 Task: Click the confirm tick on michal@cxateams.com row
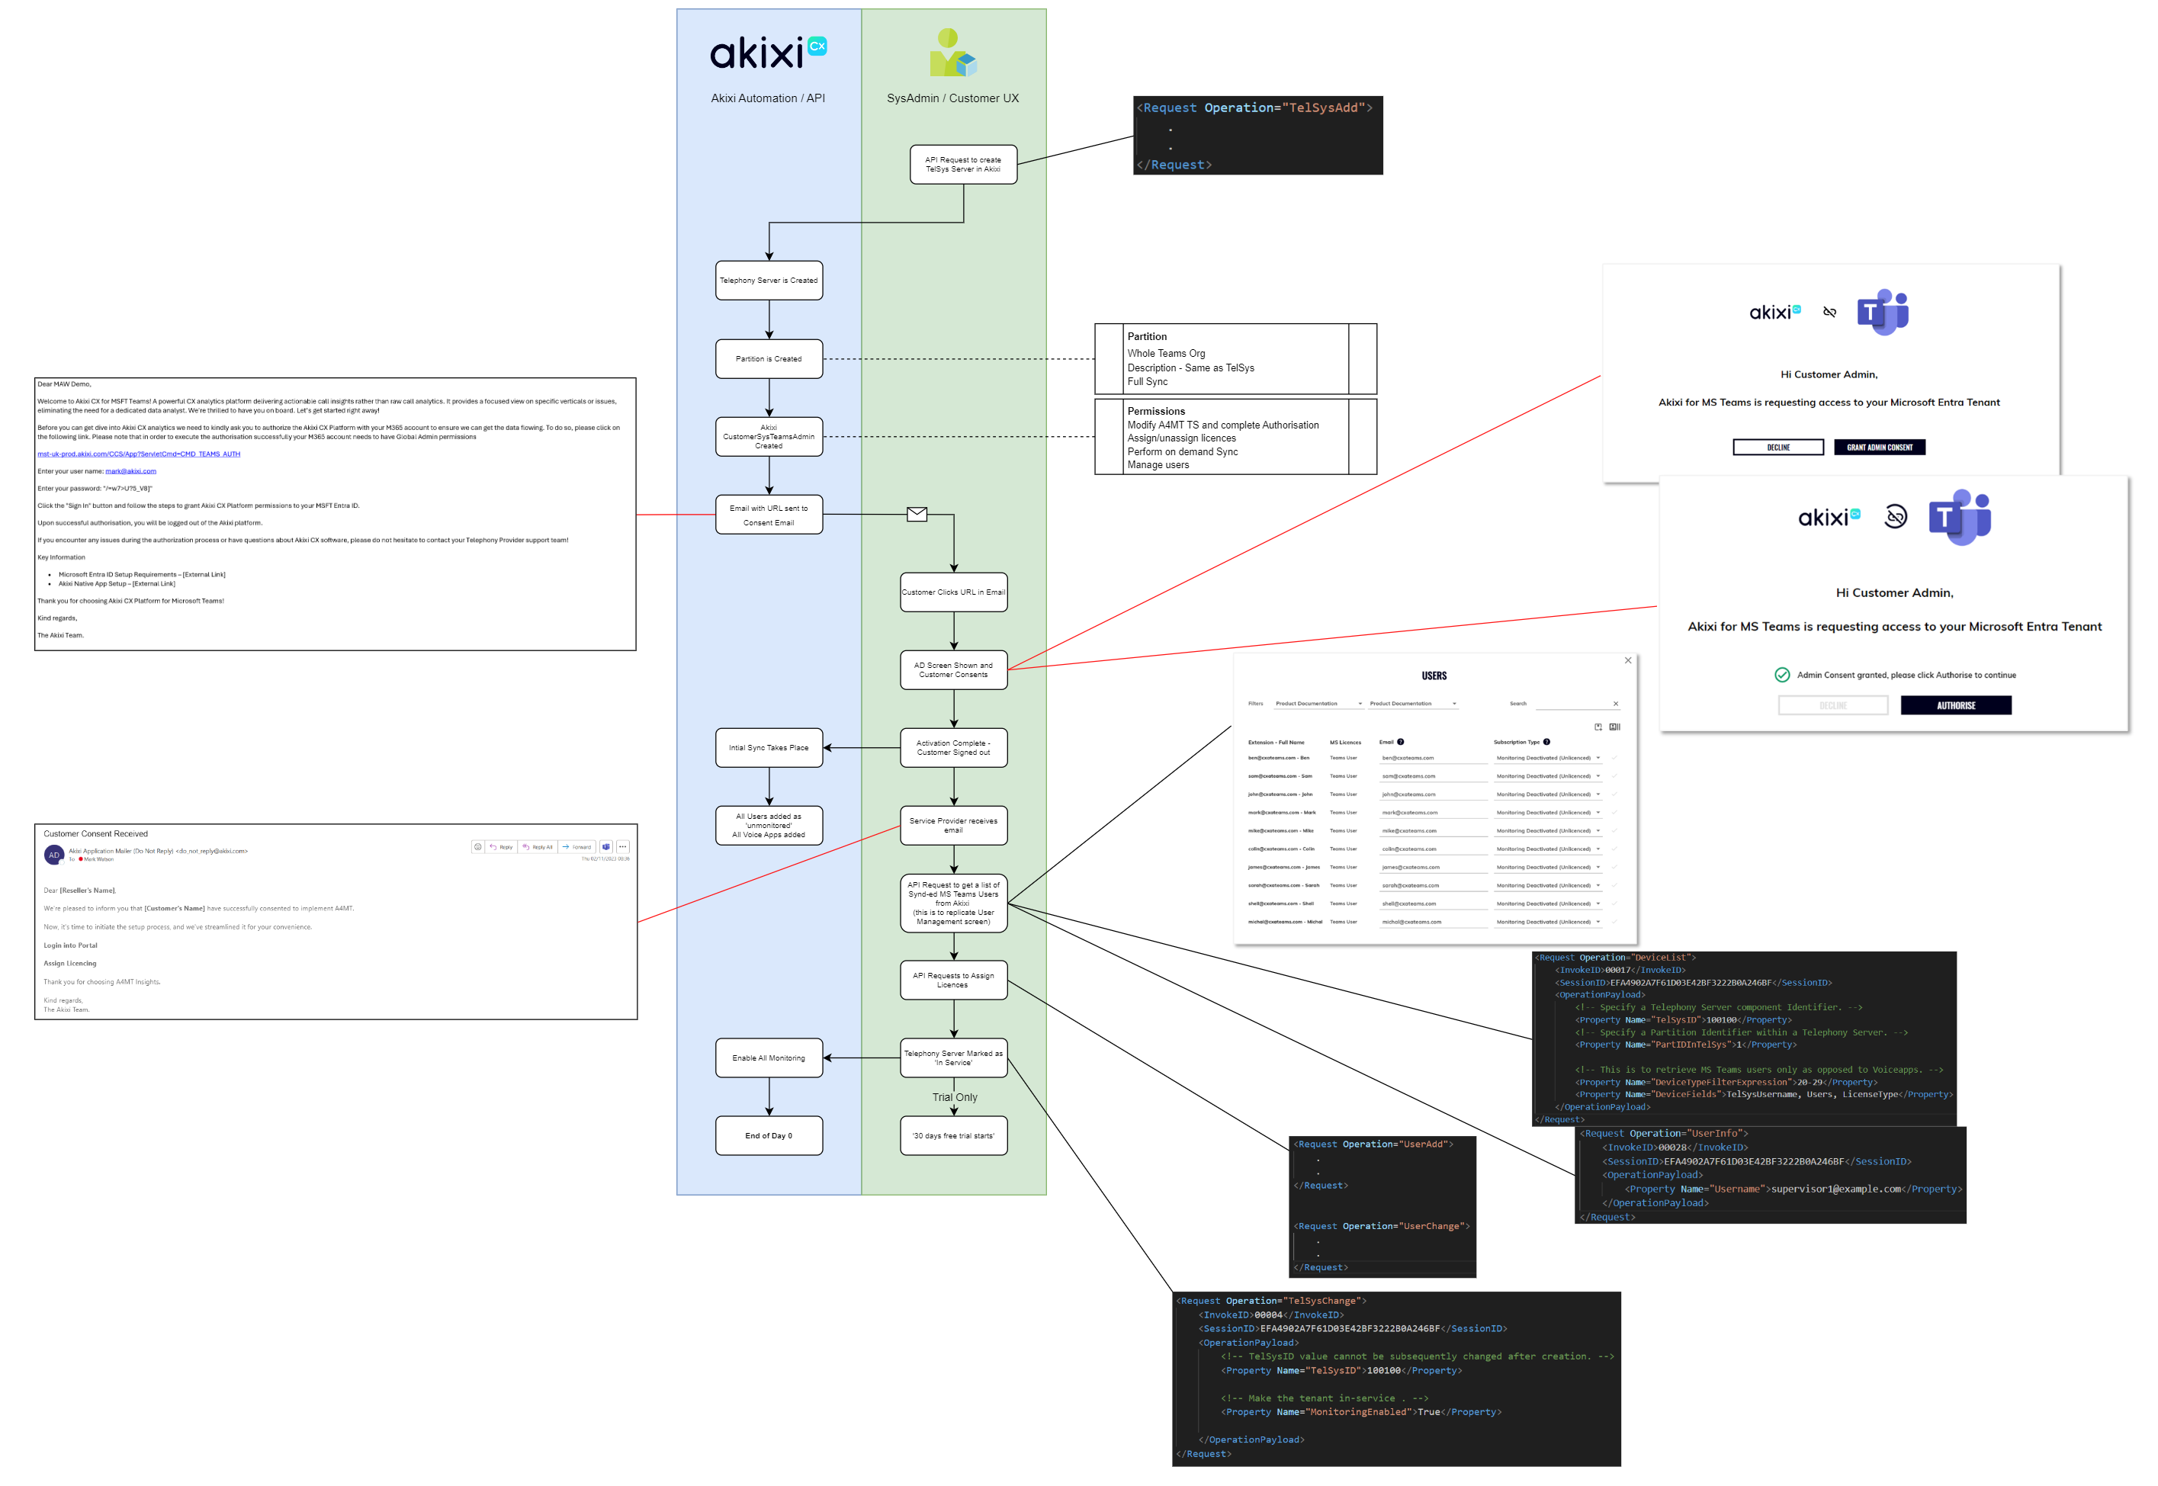pos(1614,922)
